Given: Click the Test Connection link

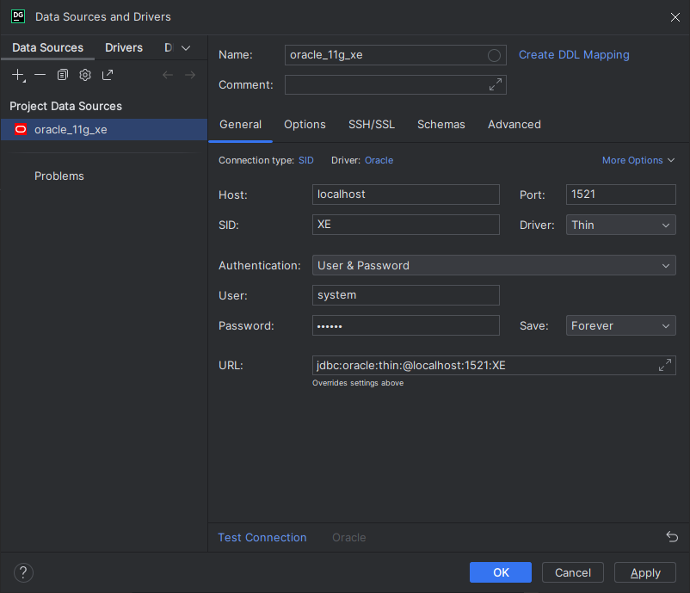Looking at the screenshot, I should (x=262, y=538).
